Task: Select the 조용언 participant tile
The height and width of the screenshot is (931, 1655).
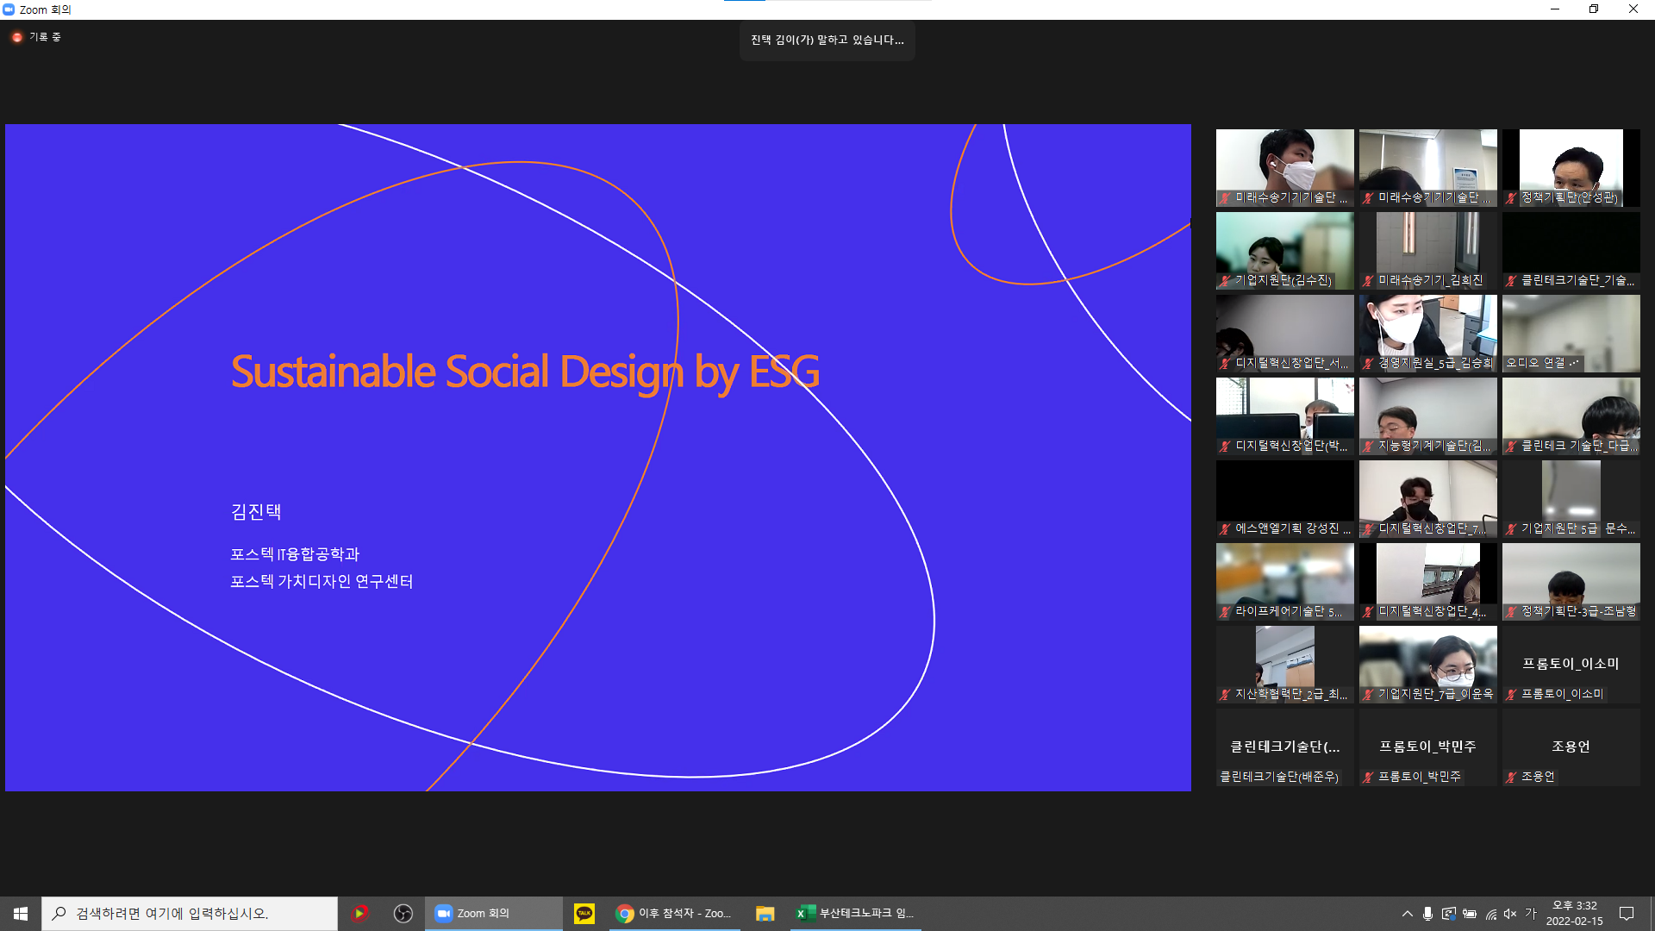Action: [1571, 747]
